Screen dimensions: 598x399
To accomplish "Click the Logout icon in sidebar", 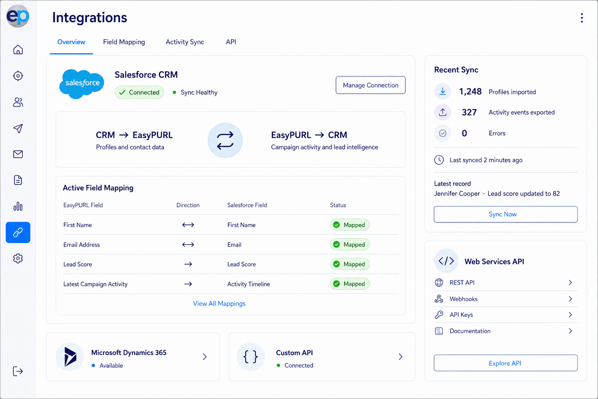I will click(x=18, y=371).
